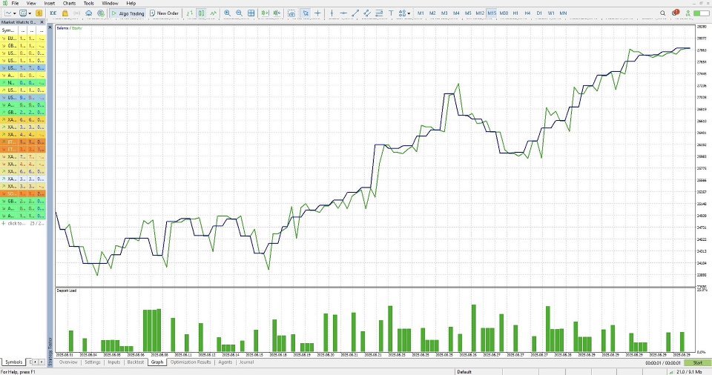Select the MN timeframe
The width and height of the screenshot is (712, 375).
[563, 13]
